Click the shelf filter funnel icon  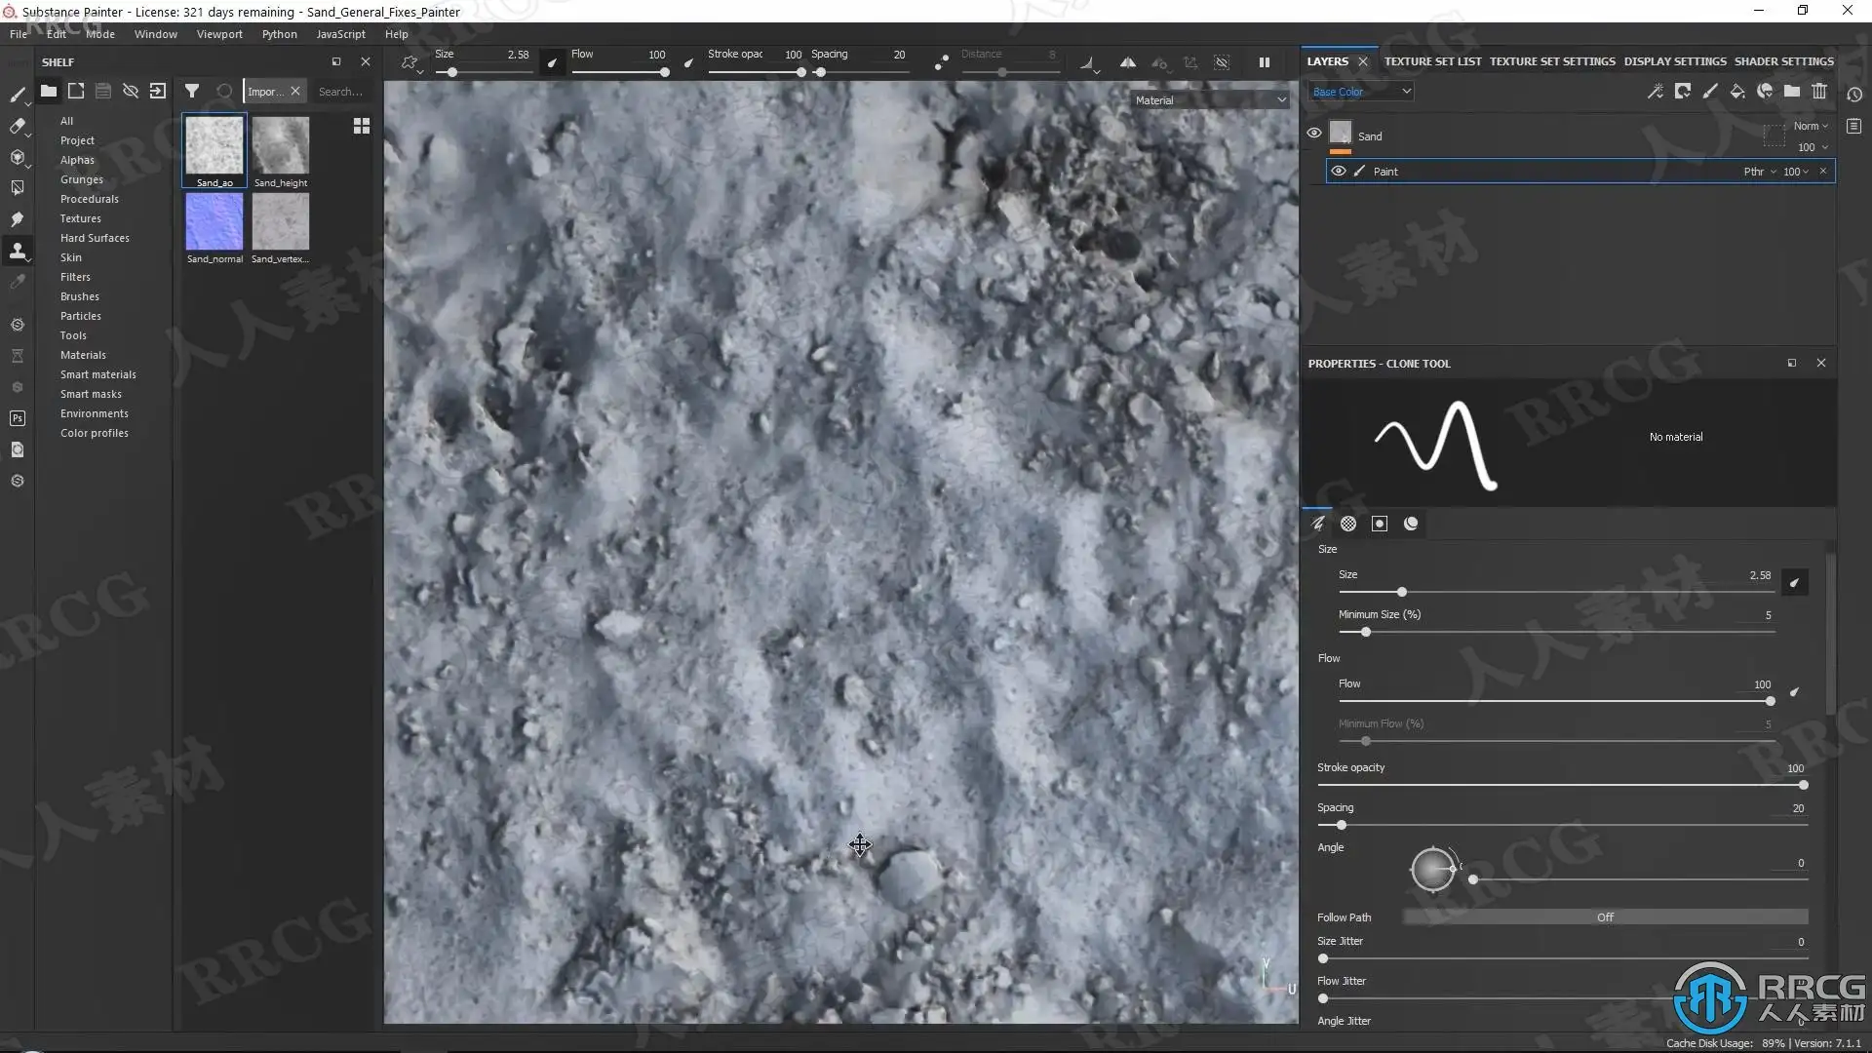pos(192,91)
